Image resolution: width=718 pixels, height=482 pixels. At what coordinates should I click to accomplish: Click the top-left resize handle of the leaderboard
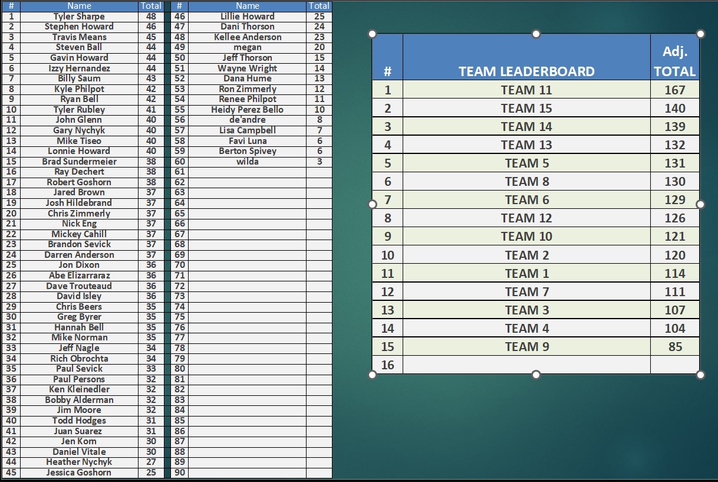coord(372,34)
